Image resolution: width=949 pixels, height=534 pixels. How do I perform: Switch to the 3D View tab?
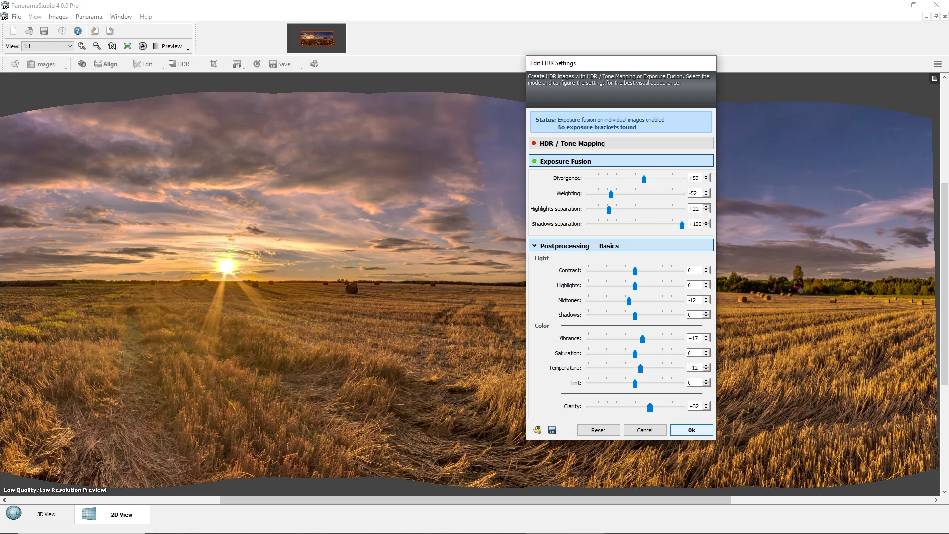pyautogui.click(x=37, y=514)
